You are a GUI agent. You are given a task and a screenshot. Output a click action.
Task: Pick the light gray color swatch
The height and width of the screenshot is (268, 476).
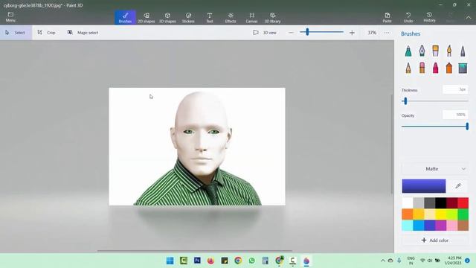[x=419, y=203]
